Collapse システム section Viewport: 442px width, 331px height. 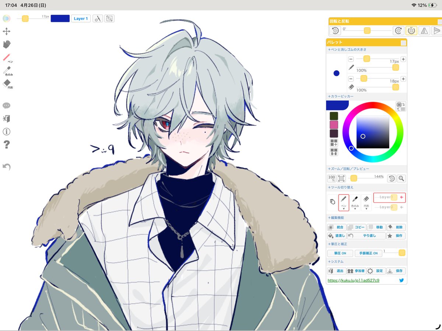[x=336, y=262]
